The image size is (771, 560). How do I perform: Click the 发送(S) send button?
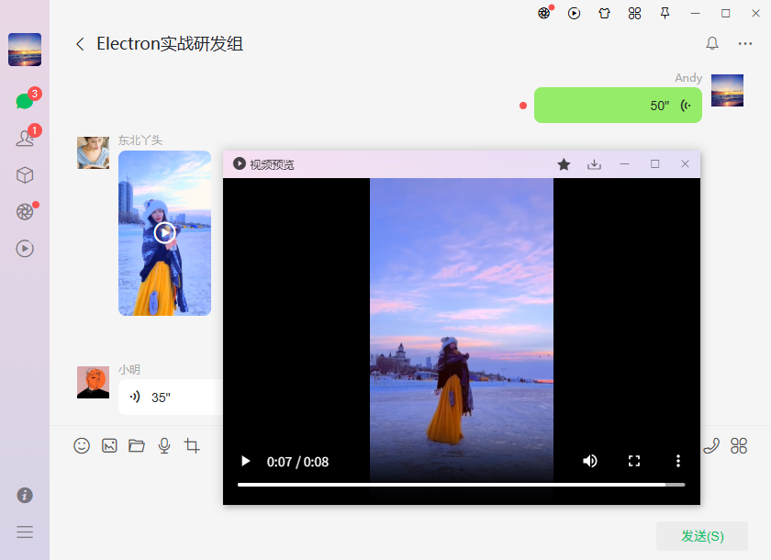click(x=701, y=536)
